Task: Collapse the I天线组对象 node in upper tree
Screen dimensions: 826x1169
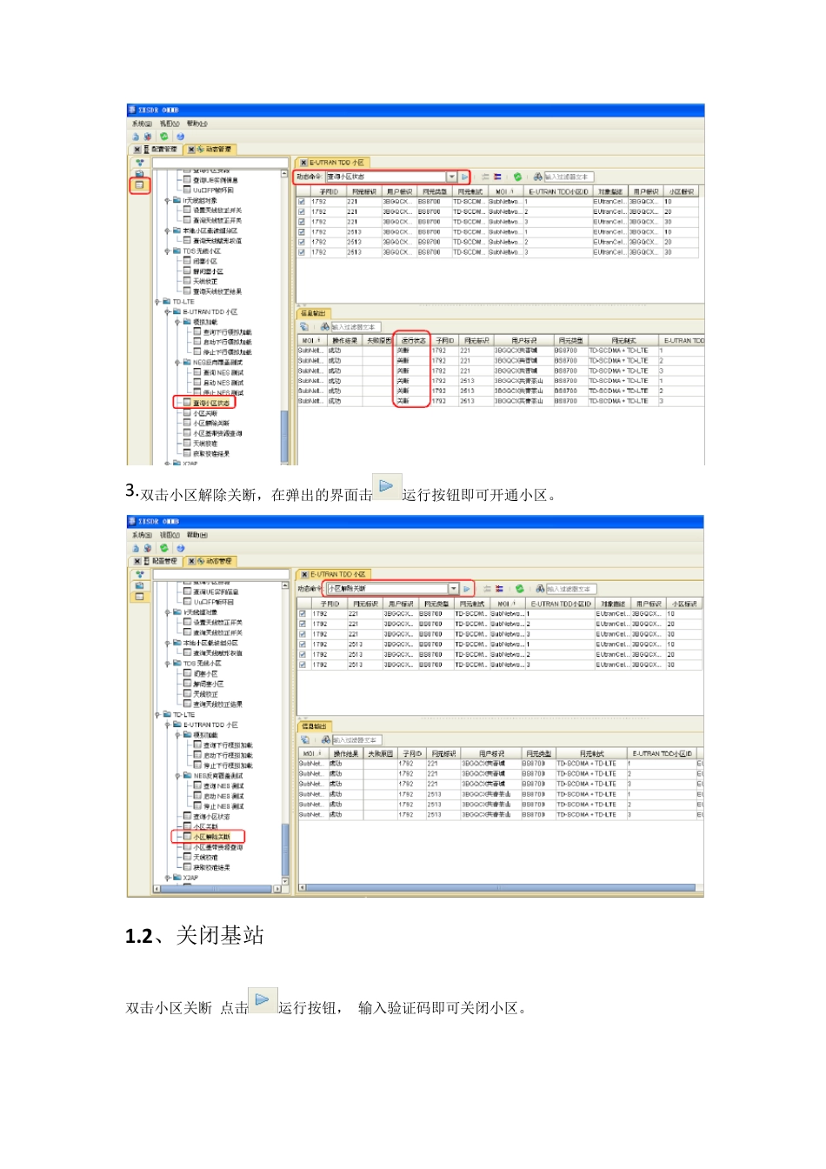Action: 167,201
